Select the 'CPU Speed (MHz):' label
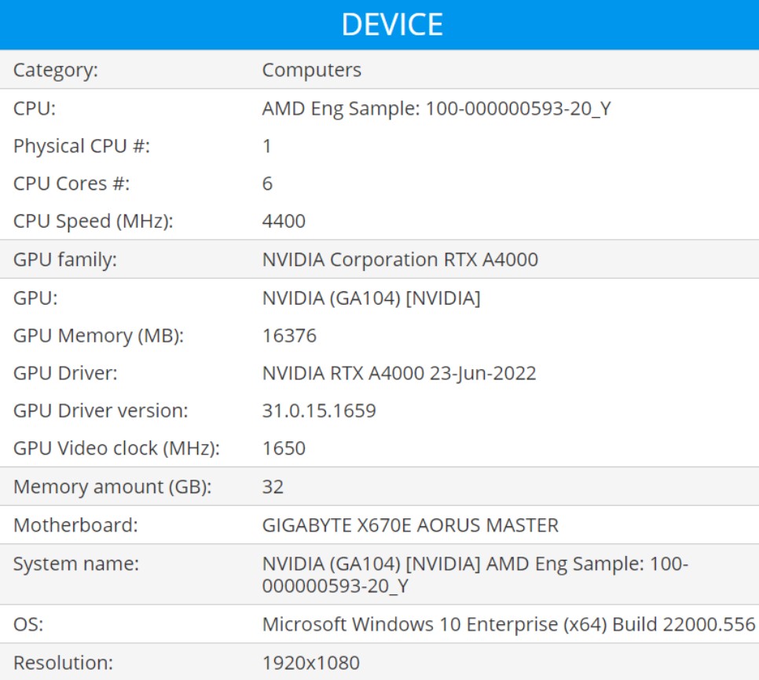This screenshot has height=680, width=759. click(x=93, y=221)
